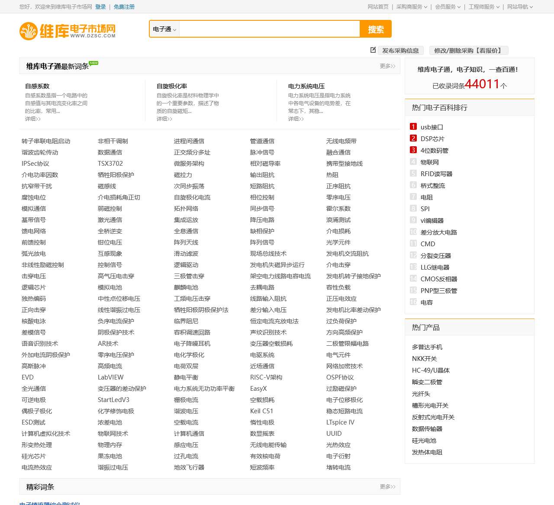
Task: Open the 电子通 search category dropdown
Action: point(164,29)
